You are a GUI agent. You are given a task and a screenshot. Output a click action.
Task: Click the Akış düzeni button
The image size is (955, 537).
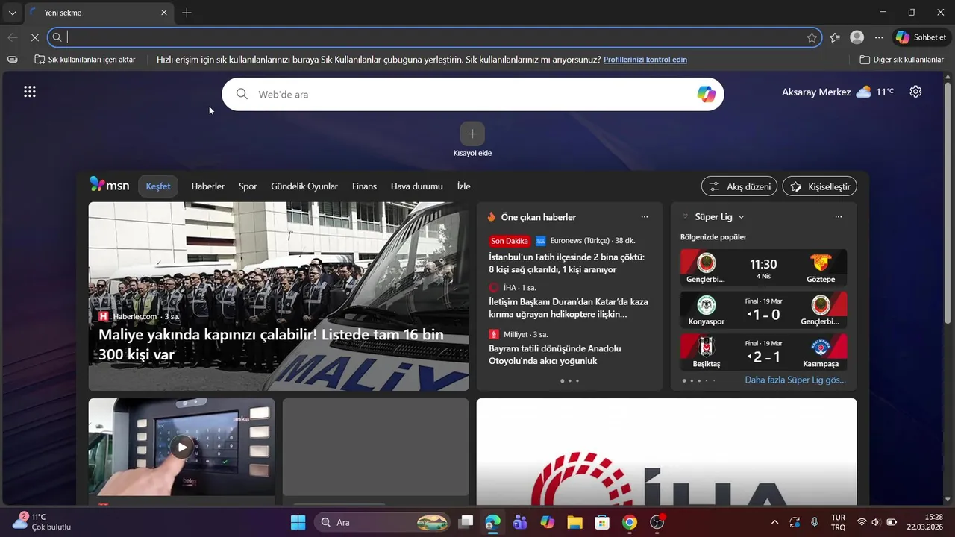pos(739,186)
